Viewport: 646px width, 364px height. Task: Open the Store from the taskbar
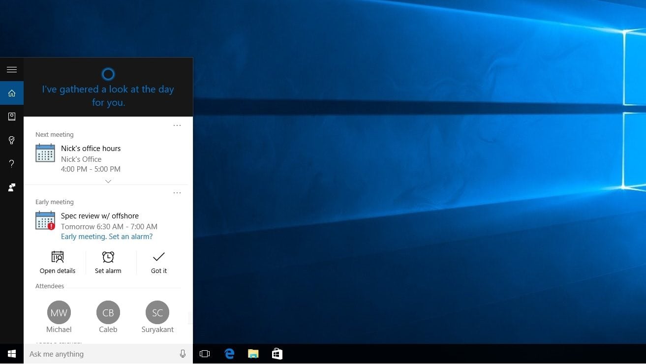pyautogui.click(x=277, y=354)
